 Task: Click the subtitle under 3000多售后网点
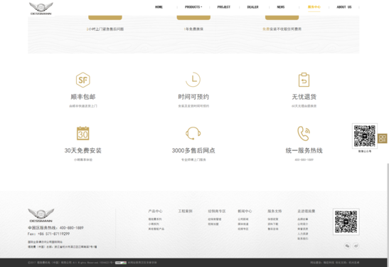coord(193,159)
